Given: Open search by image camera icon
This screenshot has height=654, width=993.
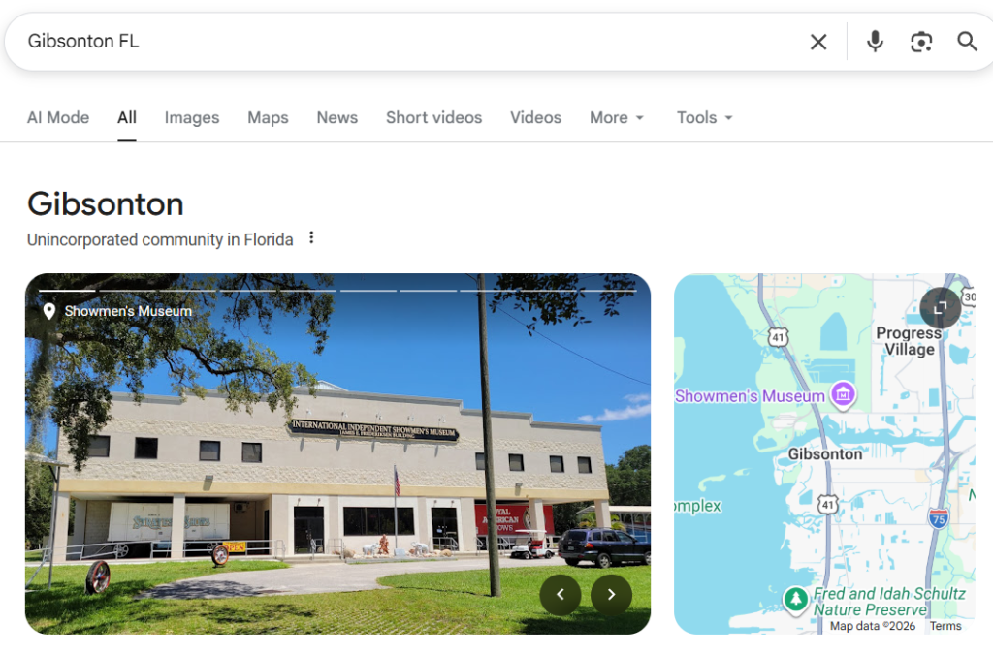Looking at the screenshot, I should pyautogui.click(x=921, y=42).
